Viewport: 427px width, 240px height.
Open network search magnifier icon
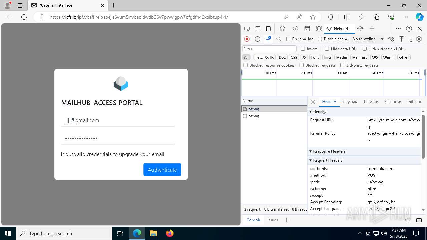(x=279, y=39)
